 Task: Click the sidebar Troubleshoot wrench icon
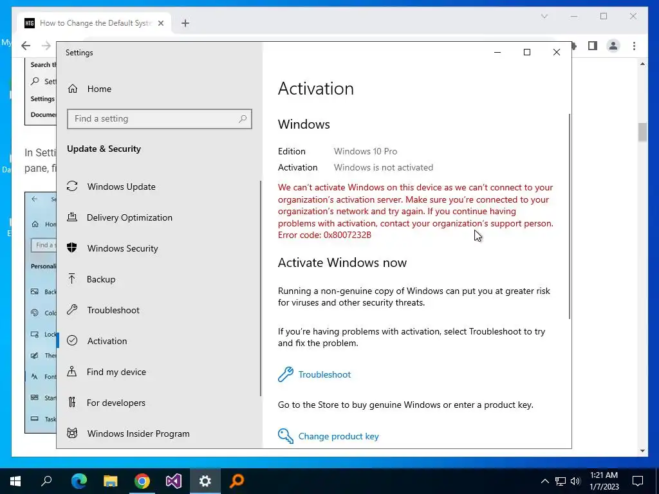click(72, 309)
